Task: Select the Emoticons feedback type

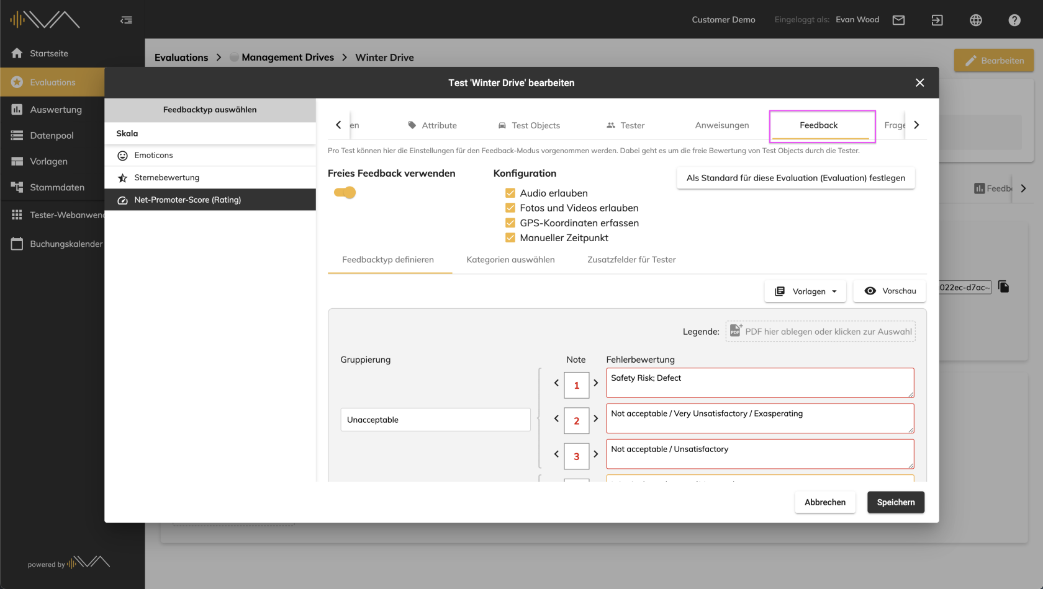Action: [x=210, y=156]
